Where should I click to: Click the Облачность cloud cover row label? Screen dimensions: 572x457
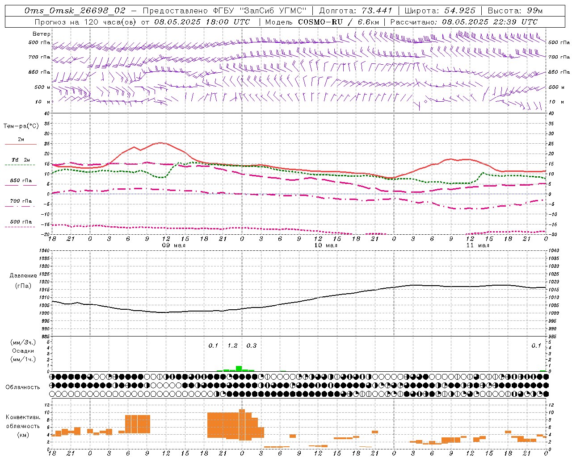tap(23, 387)
